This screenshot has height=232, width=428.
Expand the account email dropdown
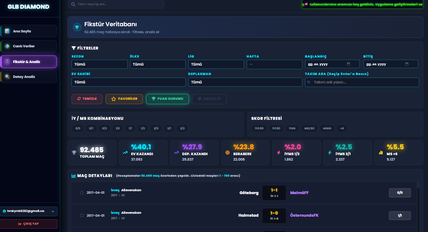(x=29, y=211)
